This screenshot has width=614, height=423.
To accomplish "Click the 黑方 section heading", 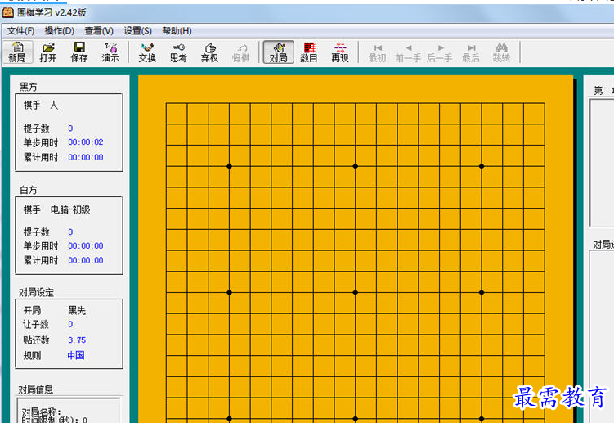I will coord(28,87).
